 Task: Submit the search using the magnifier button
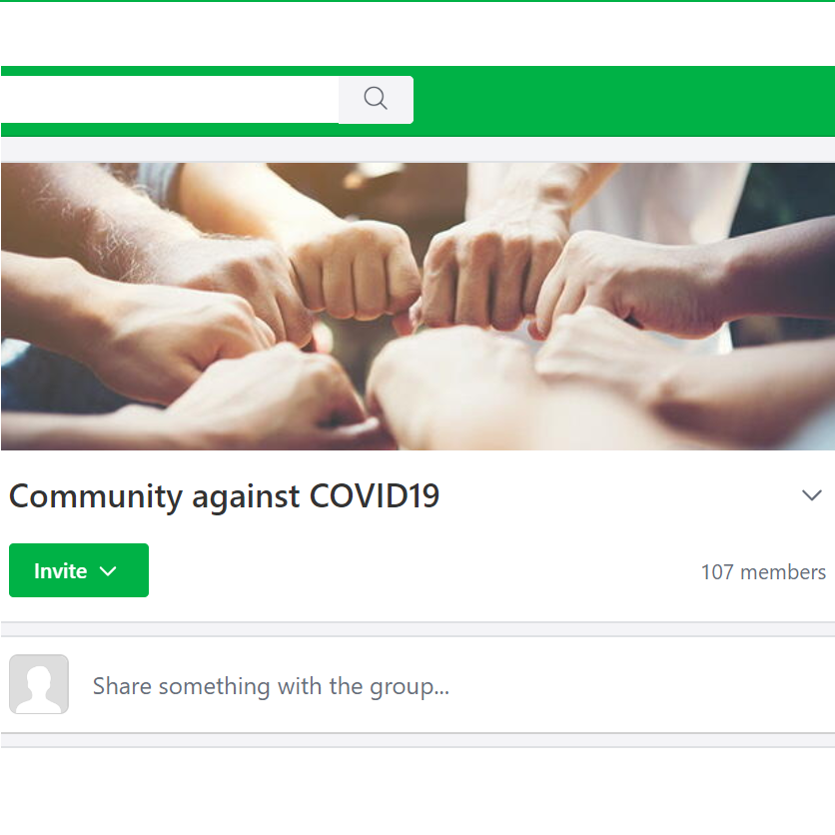point(376,100)
